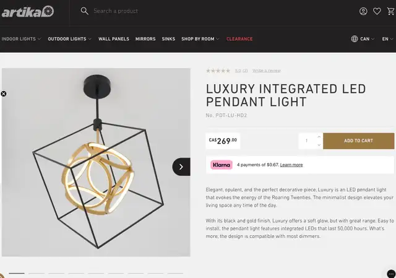Click the Artika logo
The height and width of the screenshot is (278, 396).
coord(27,11)
